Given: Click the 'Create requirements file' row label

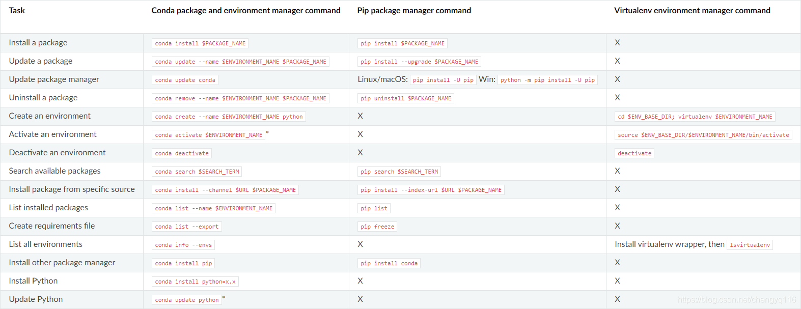Looking at the screenshot, I should 52,226.
